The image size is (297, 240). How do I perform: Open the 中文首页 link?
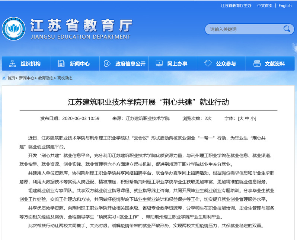pos(265,6)
